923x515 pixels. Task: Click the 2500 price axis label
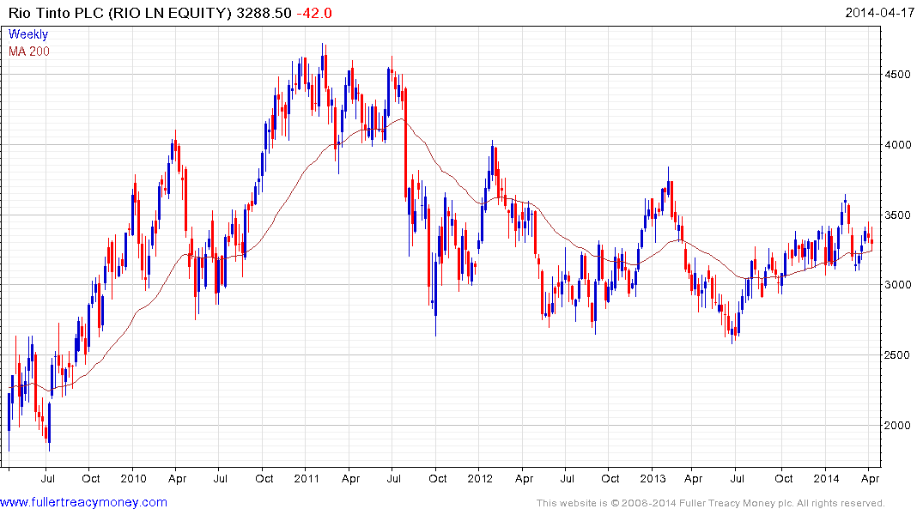click(898, 354)
